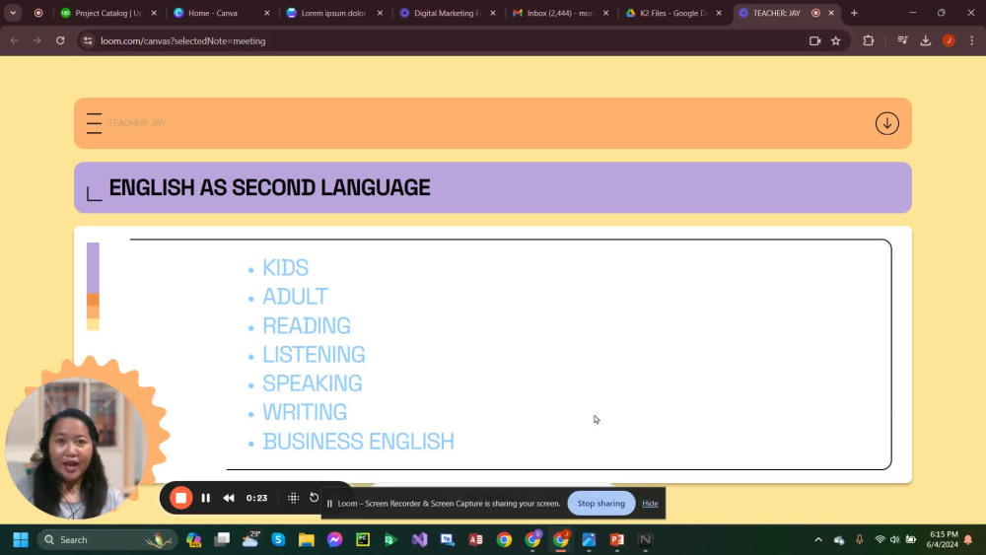Image resolution: width=986 pixels, height=555 pixels.
Task: Click the ENGLISH AS SECOND LANGUAGE heading
Action: click(x=270, y=187)
